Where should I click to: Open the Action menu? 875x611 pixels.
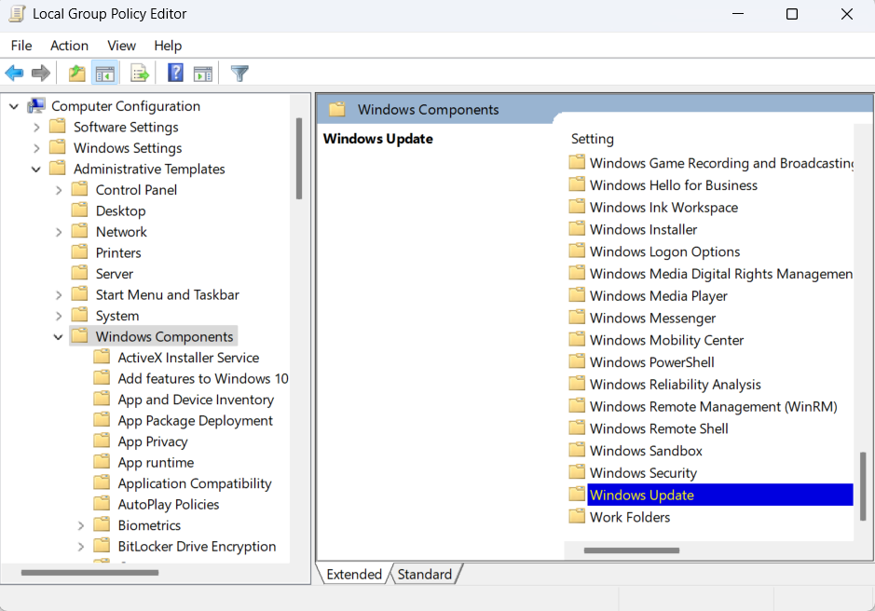pos(69,46)
